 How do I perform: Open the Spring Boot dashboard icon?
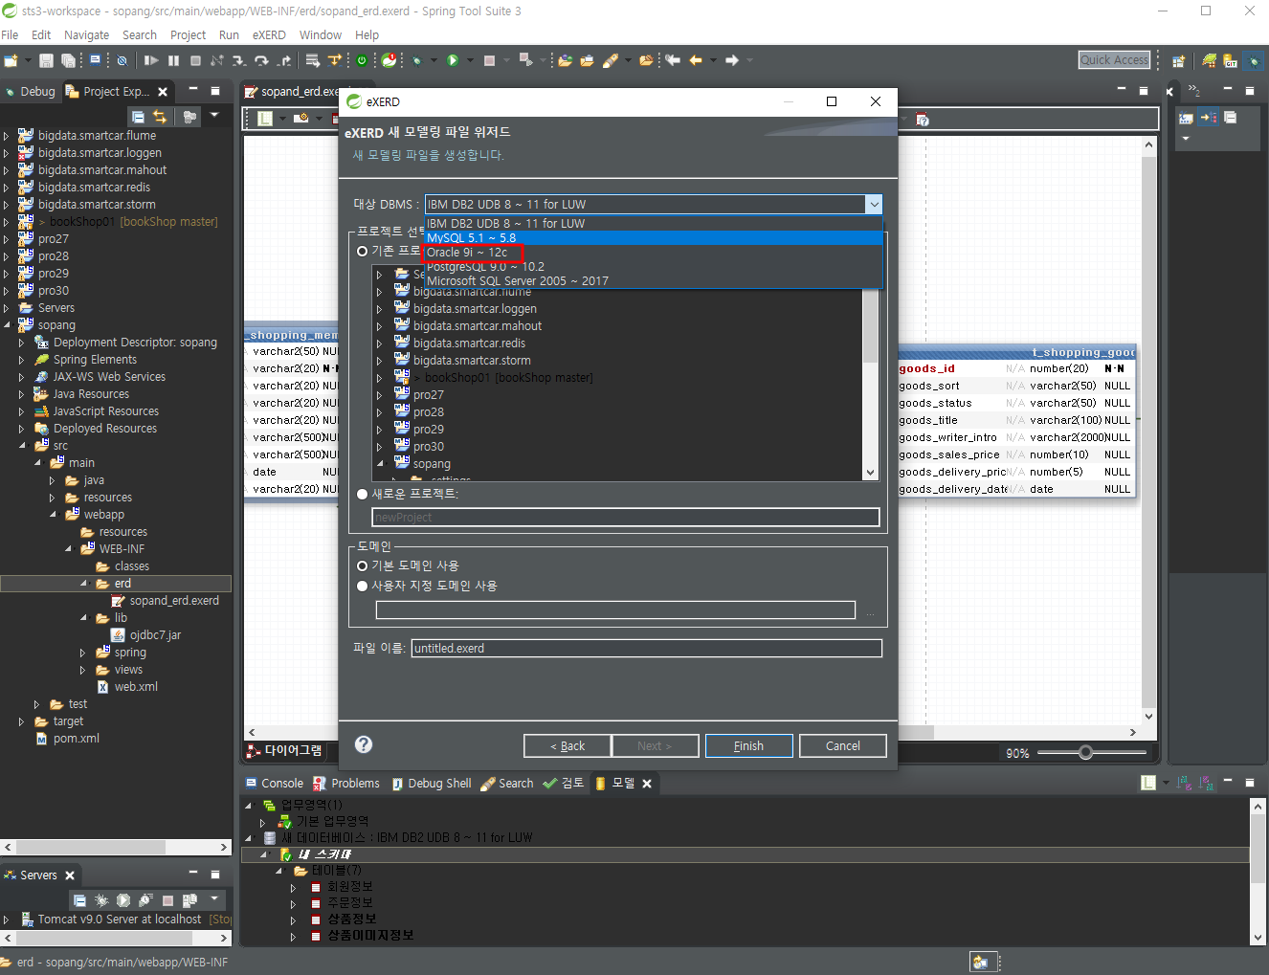(389, 60)
